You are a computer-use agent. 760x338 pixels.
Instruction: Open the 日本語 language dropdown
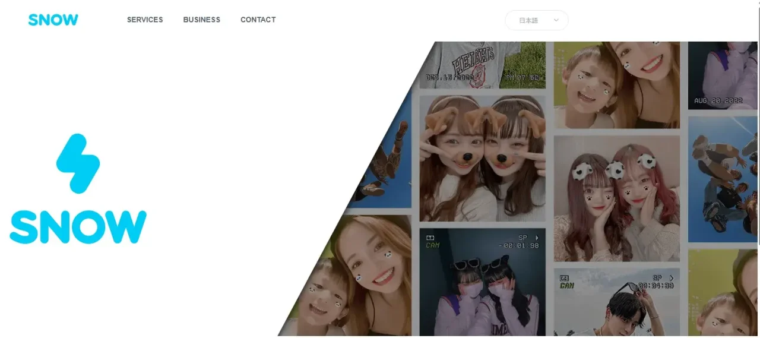coord(537,20)
